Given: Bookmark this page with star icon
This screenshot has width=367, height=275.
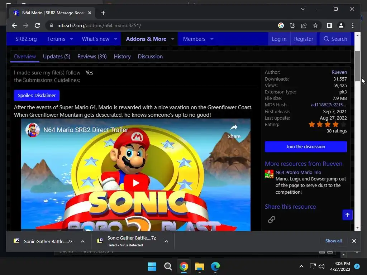Looking at the screenshot, I should (315, 25).
